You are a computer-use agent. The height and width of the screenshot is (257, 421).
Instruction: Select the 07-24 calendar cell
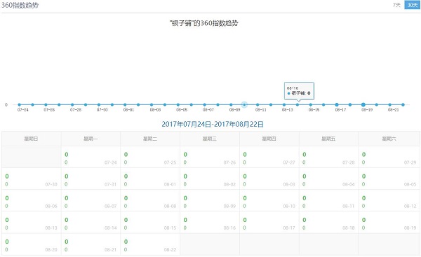point(91,158)
